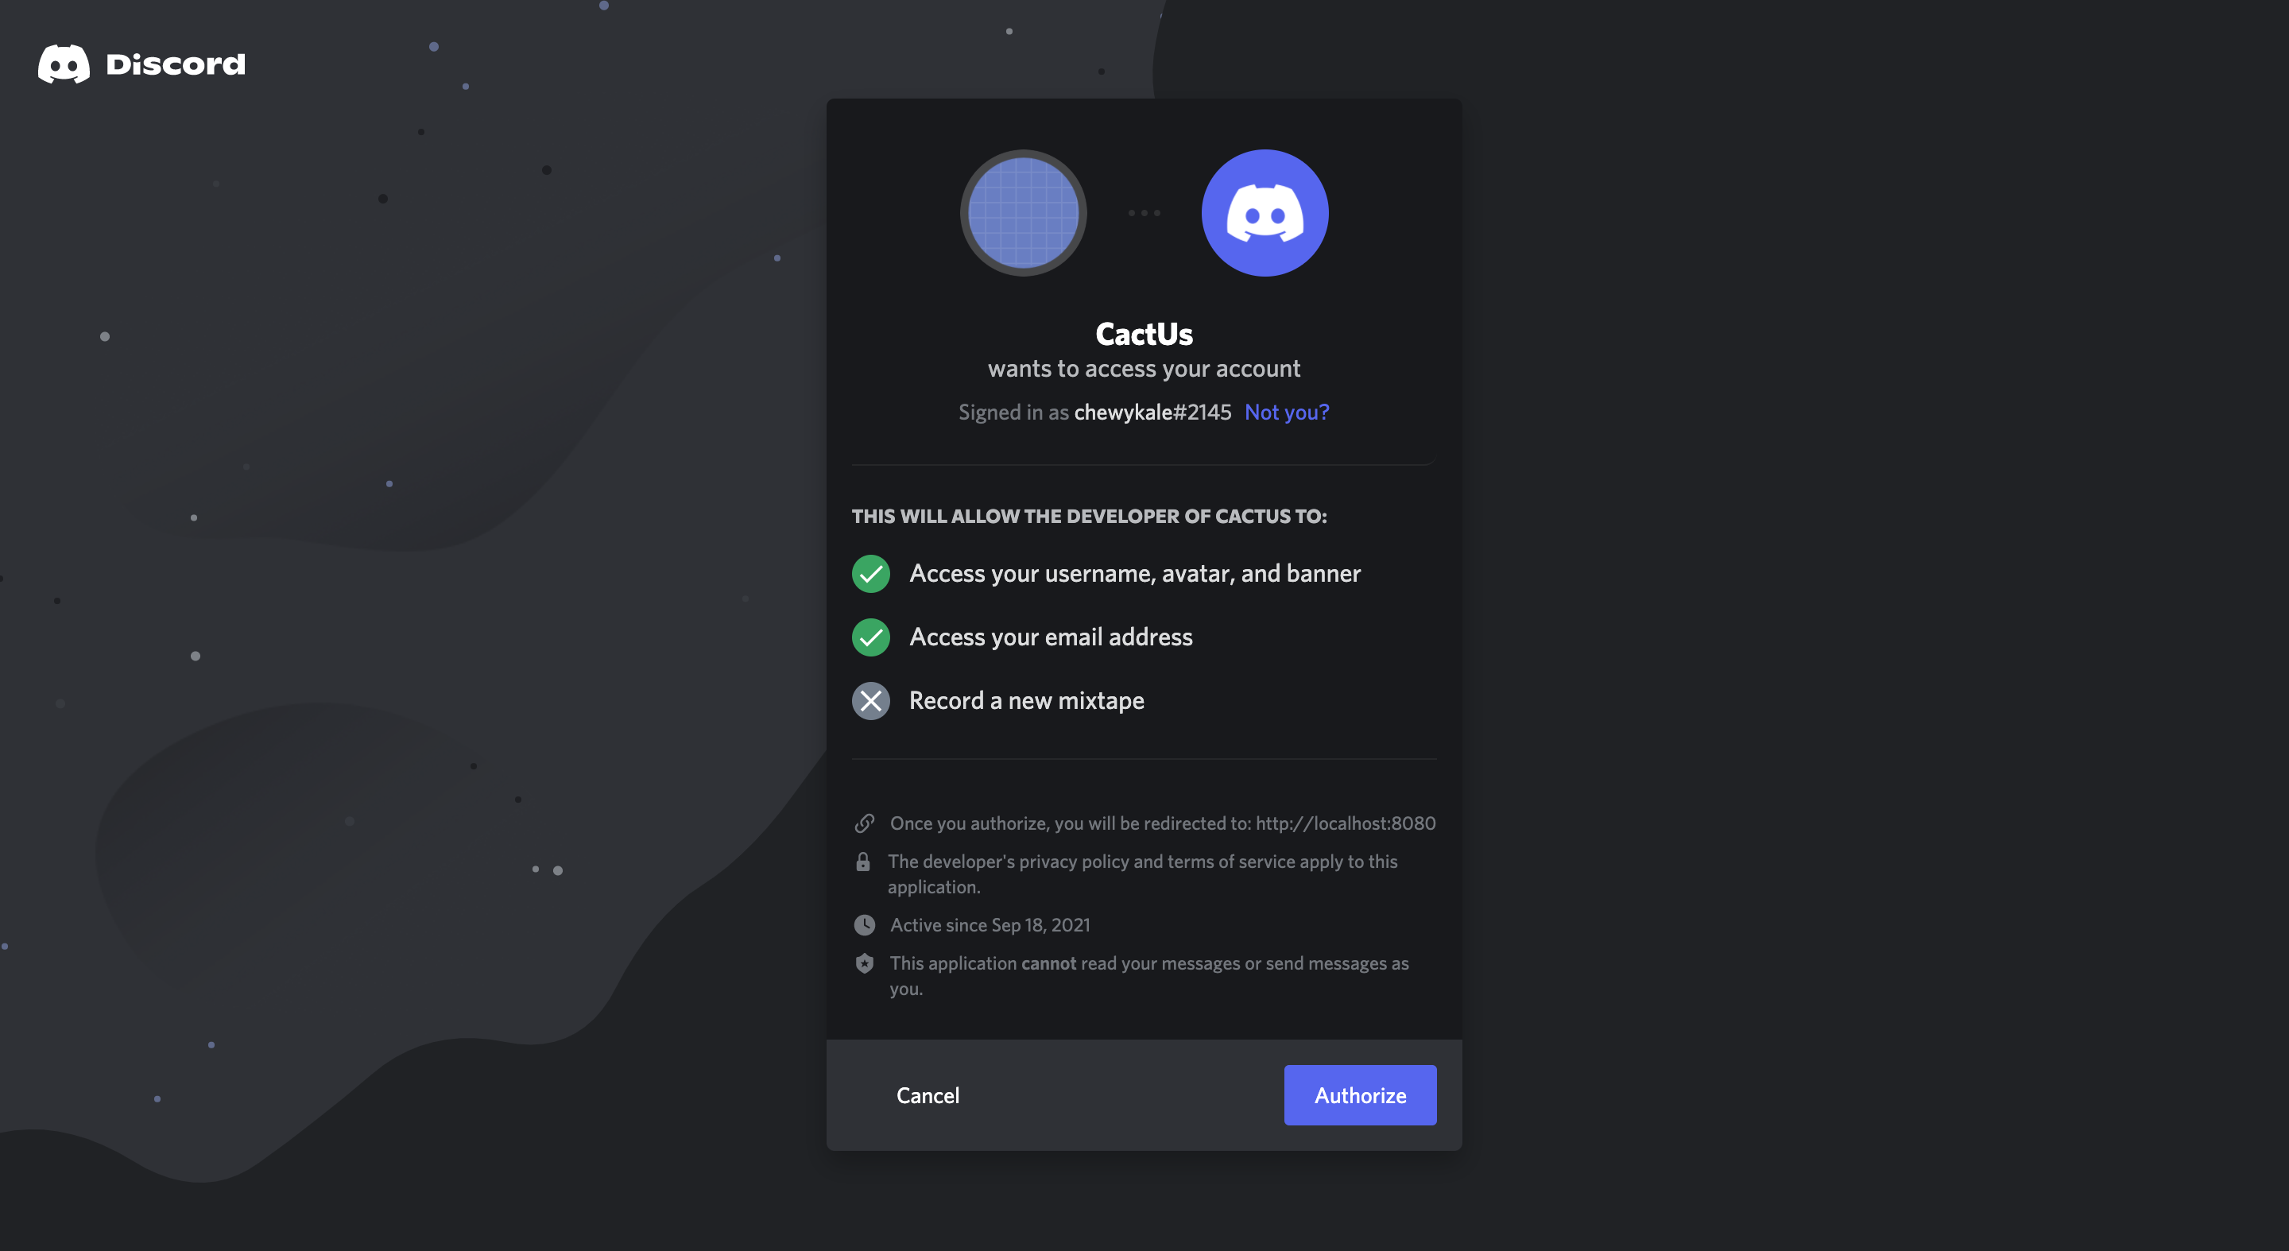2289x1251 pixels.
Task: Click the CactUs application name heading
Action: tap(1144, 335)
